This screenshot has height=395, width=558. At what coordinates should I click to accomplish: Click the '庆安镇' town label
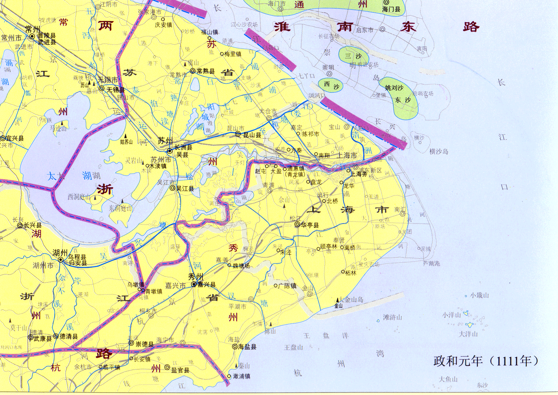pos(163,24)
